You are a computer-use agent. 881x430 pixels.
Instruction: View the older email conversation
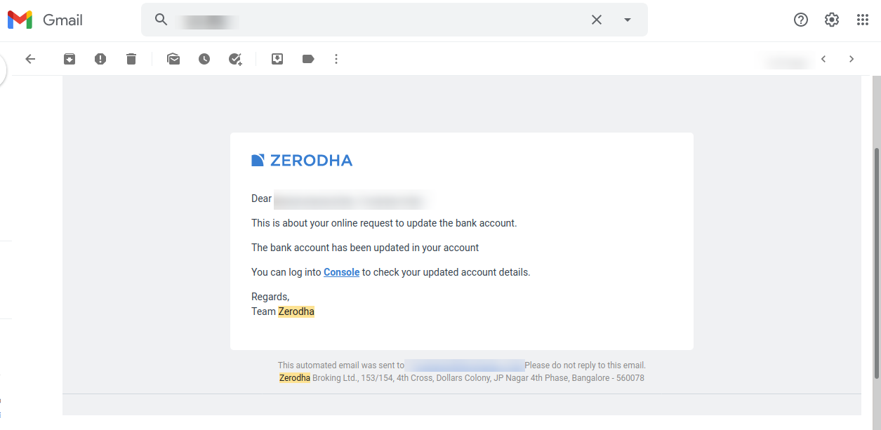(852, 59)
